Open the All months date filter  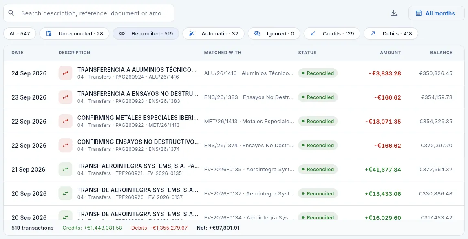(436, 13)
